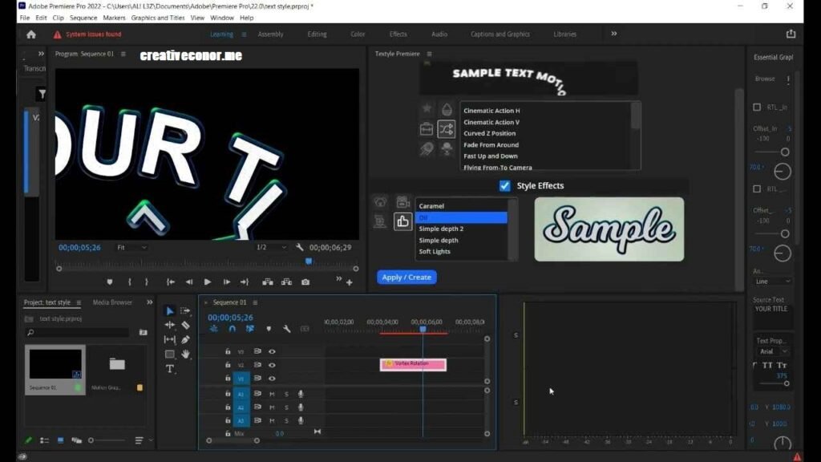Click the water drop icon in Textyle
The image size is (821, 462).
pos(447,109)
